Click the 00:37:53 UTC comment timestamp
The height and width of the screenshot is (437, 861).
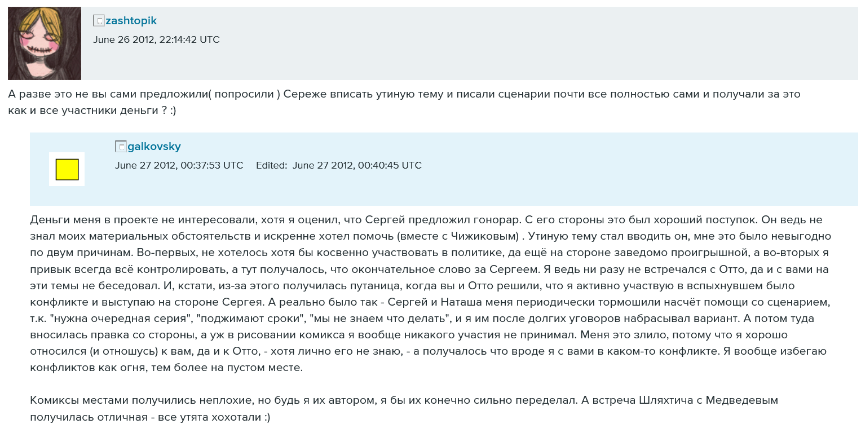point(179,165)
